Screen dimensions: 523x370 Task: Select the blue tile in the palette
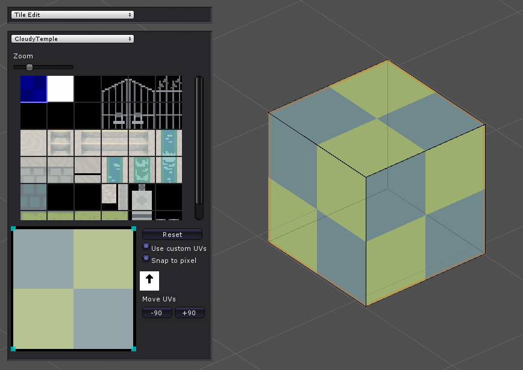tap(33, 89)
